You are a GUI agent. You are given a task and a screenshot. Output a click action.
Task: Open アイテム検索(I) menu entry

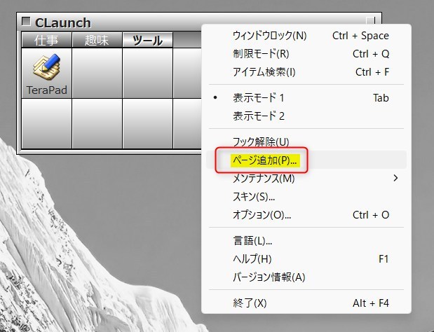pyautogui.click(x=306, y=72)
